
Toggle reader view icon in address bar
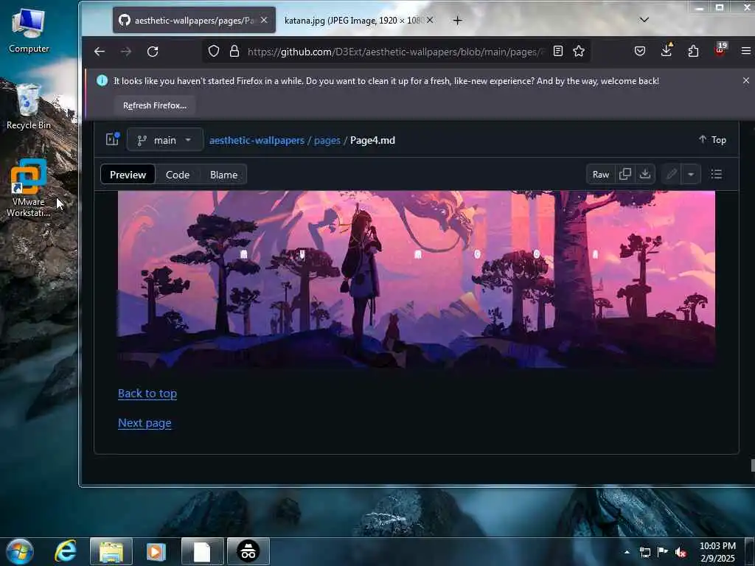[x=558, y=51]
